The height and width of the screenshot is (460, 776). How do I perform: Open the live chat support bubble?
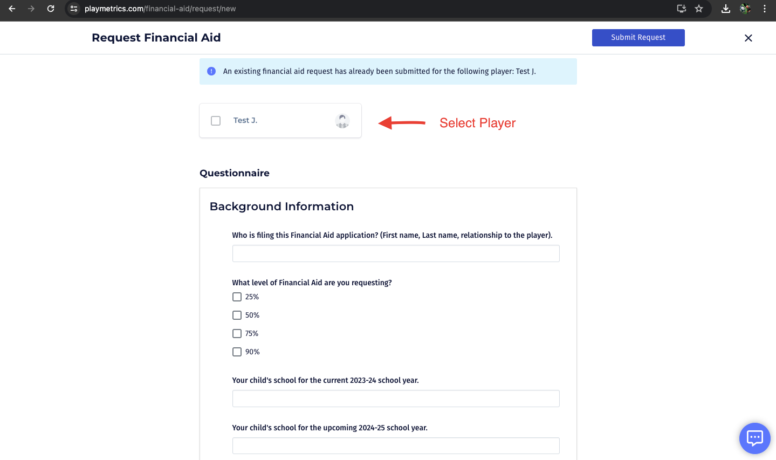754,438
